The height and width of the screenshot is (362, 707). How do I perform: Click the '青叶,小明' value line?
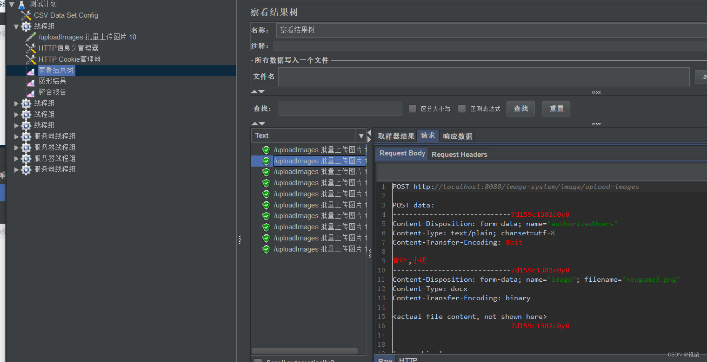(x=409, y=261)
